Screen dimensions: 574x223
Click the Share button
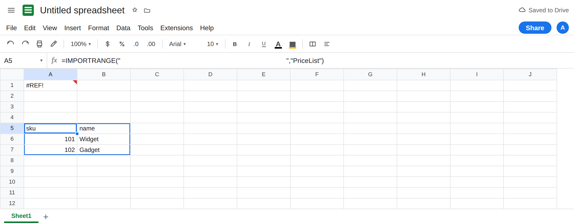tap(535, 28)
